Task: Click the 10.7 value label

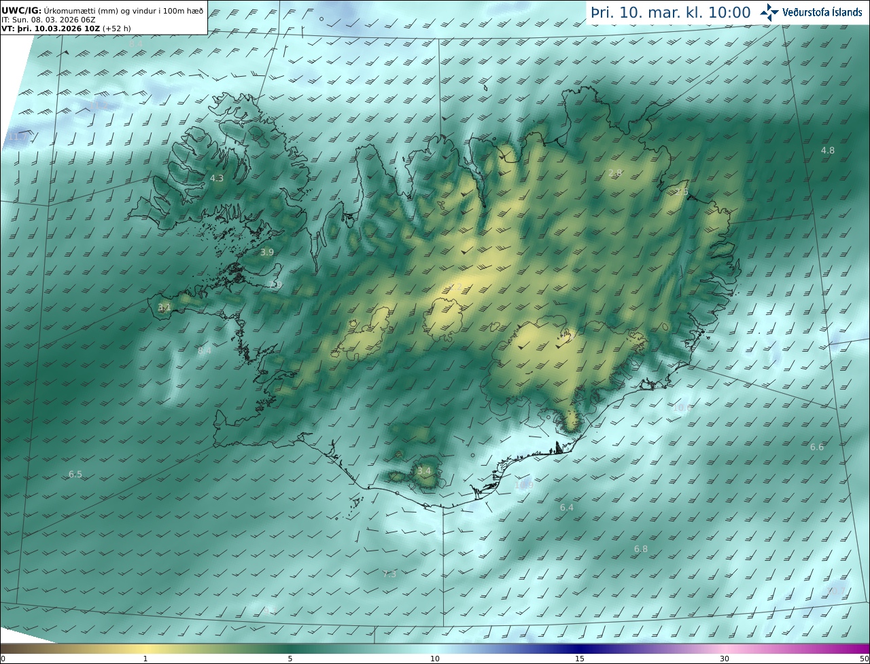Action: 836,591
